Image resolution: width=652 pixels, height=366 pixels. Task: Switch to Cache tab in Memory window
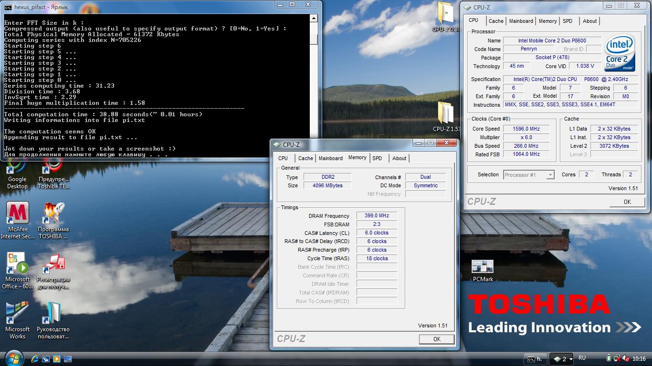pos(305,158)
